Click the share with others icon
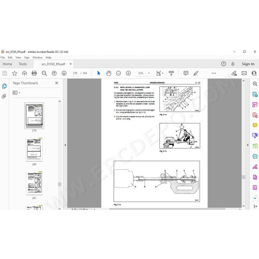Screen dimensions: 259x259 [x=254, y=73]
